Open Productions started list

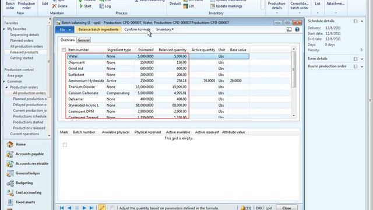pos(28,122)
